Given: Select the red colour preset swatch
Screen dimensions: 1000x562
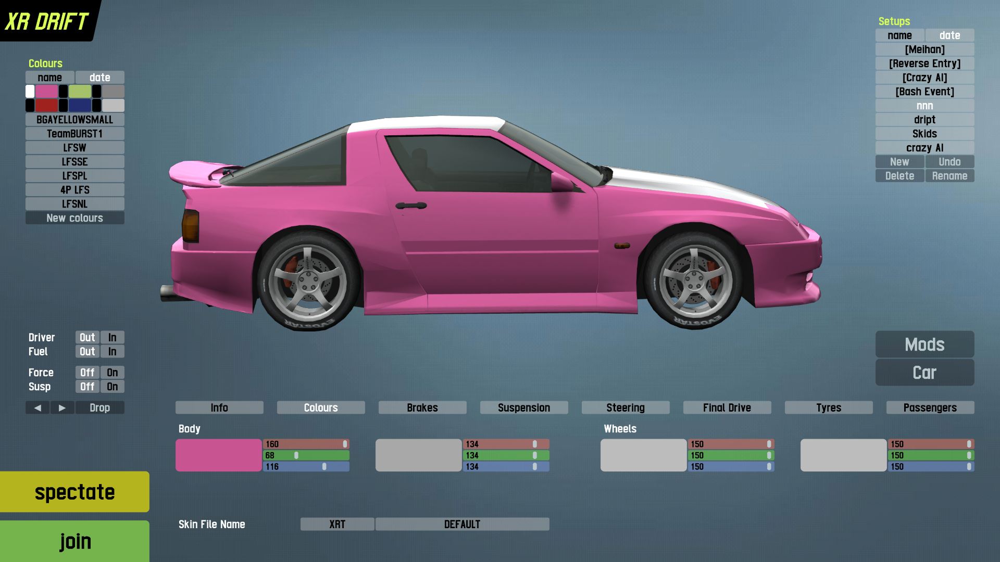Looking at the screenshot, I should 46,106.
